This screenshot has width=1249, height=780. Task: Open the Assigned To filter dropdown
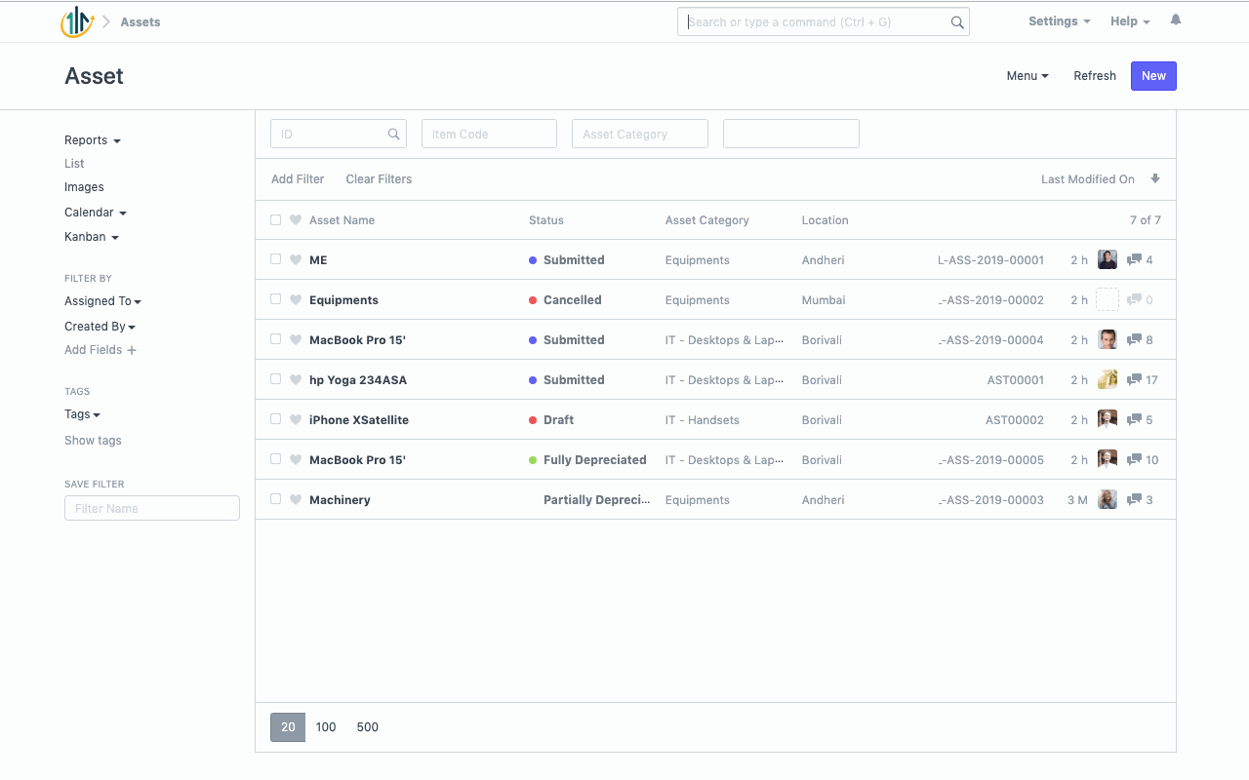point(103,301)
